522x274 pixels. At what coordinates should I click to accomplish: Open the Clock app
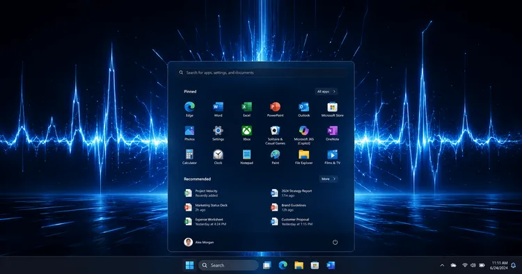click(218, 157)
